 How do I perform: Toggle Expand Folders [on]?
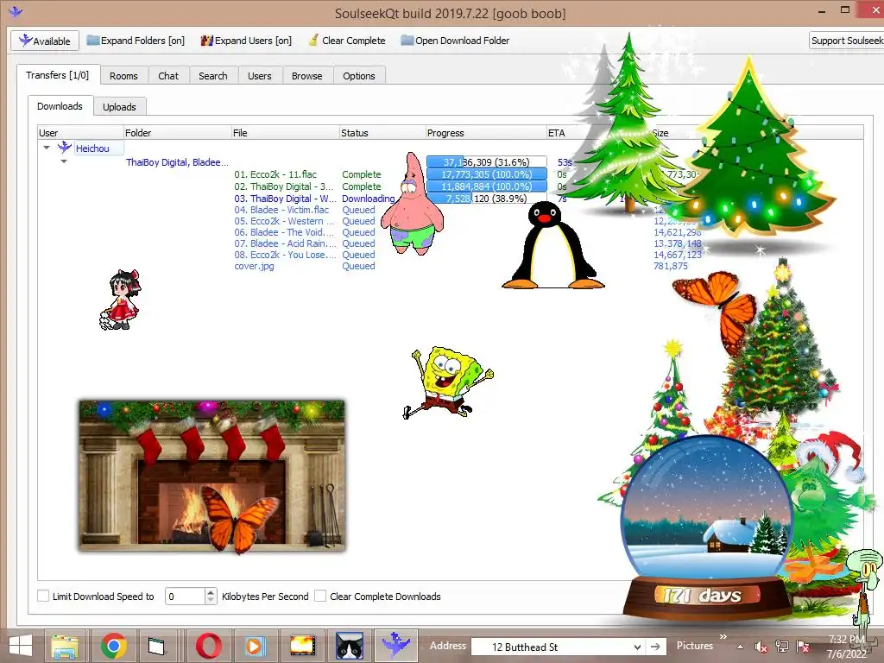136,41
